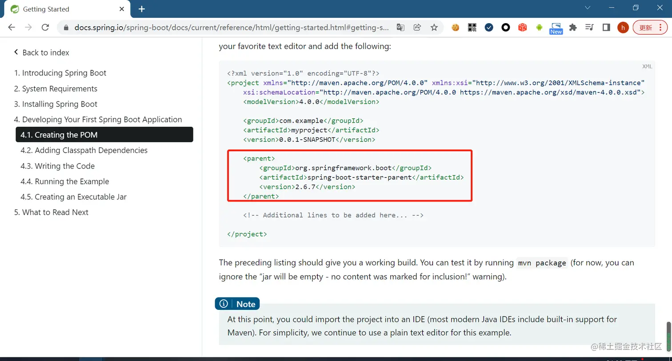The width and height of the screenshot is (672, 361).
Task: Open the cookie extension
Action: coord(455,27)
